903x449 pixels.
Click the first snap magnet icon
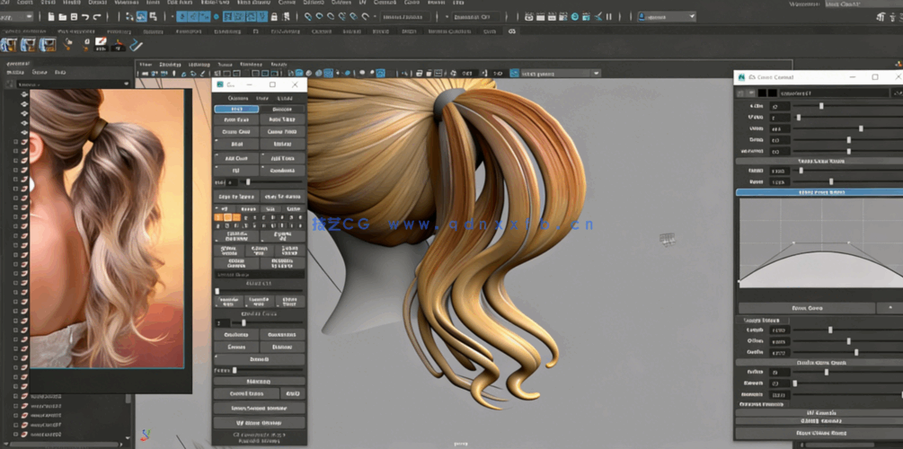click(x=308, y=16)
